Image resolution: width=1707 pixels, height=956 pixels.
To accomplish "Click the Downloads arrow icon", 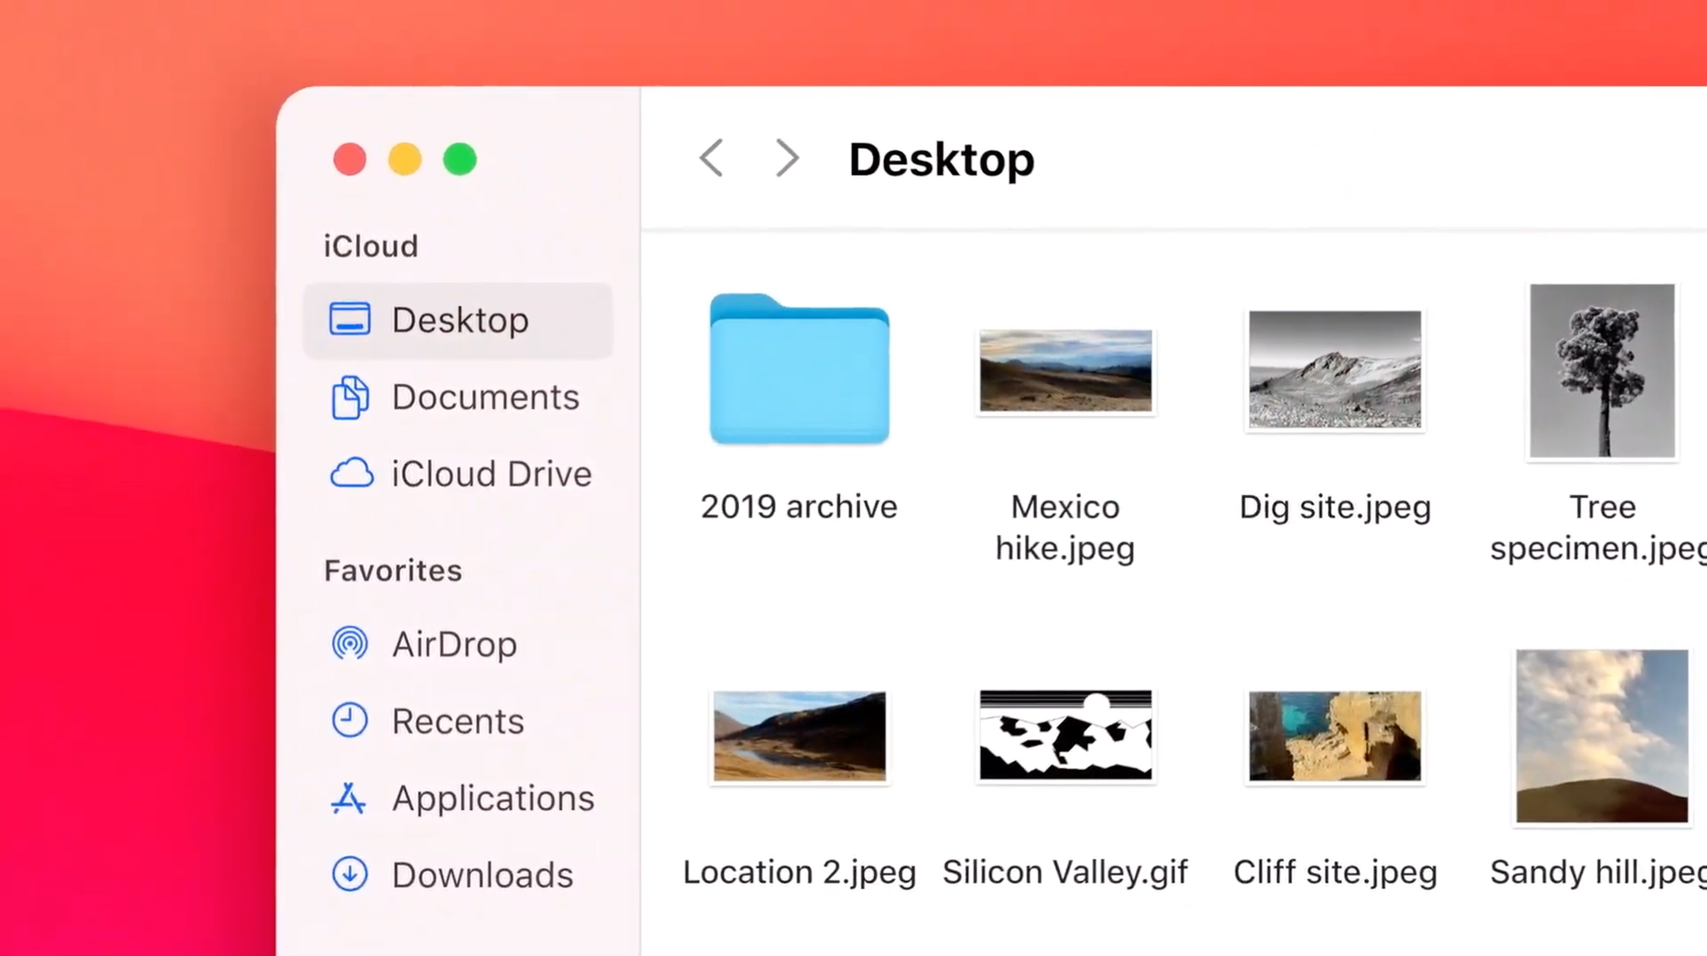I will [x=349, y=874].
